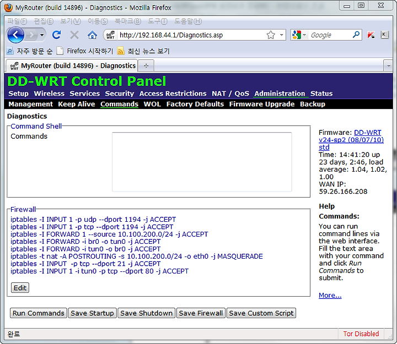Open the list all tabs dropdown
Screen dimensions: 397x344
388,66
